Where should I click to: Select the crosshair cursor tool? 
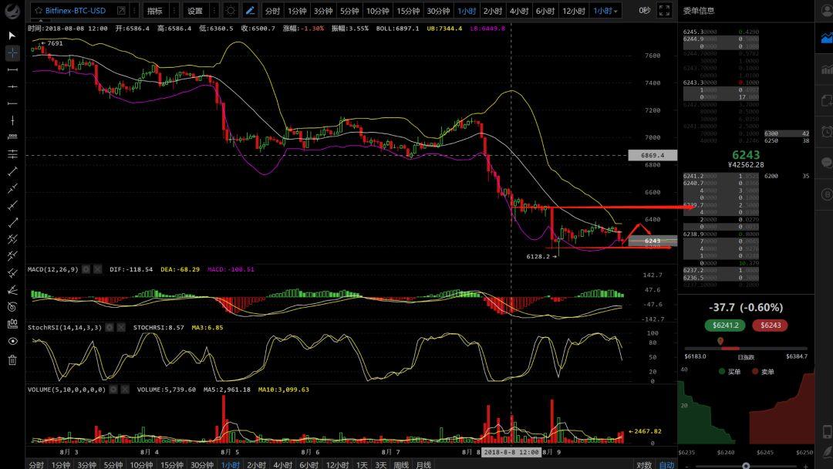pyautogui.click(x=12, y=52)
